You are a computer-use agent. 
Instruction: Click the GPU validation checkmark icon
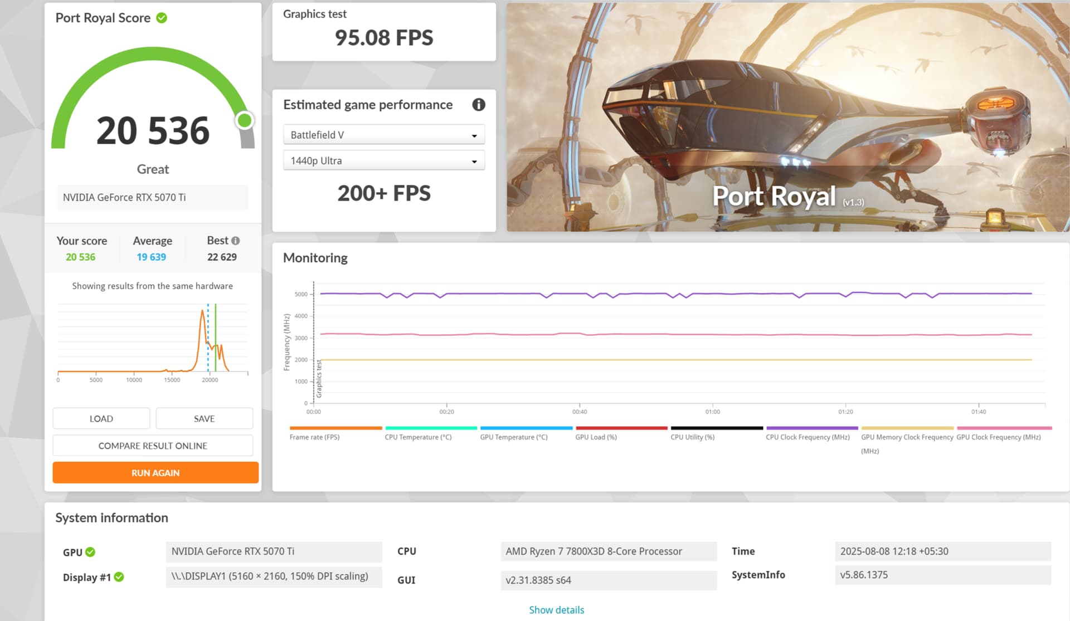coord(90,552)
